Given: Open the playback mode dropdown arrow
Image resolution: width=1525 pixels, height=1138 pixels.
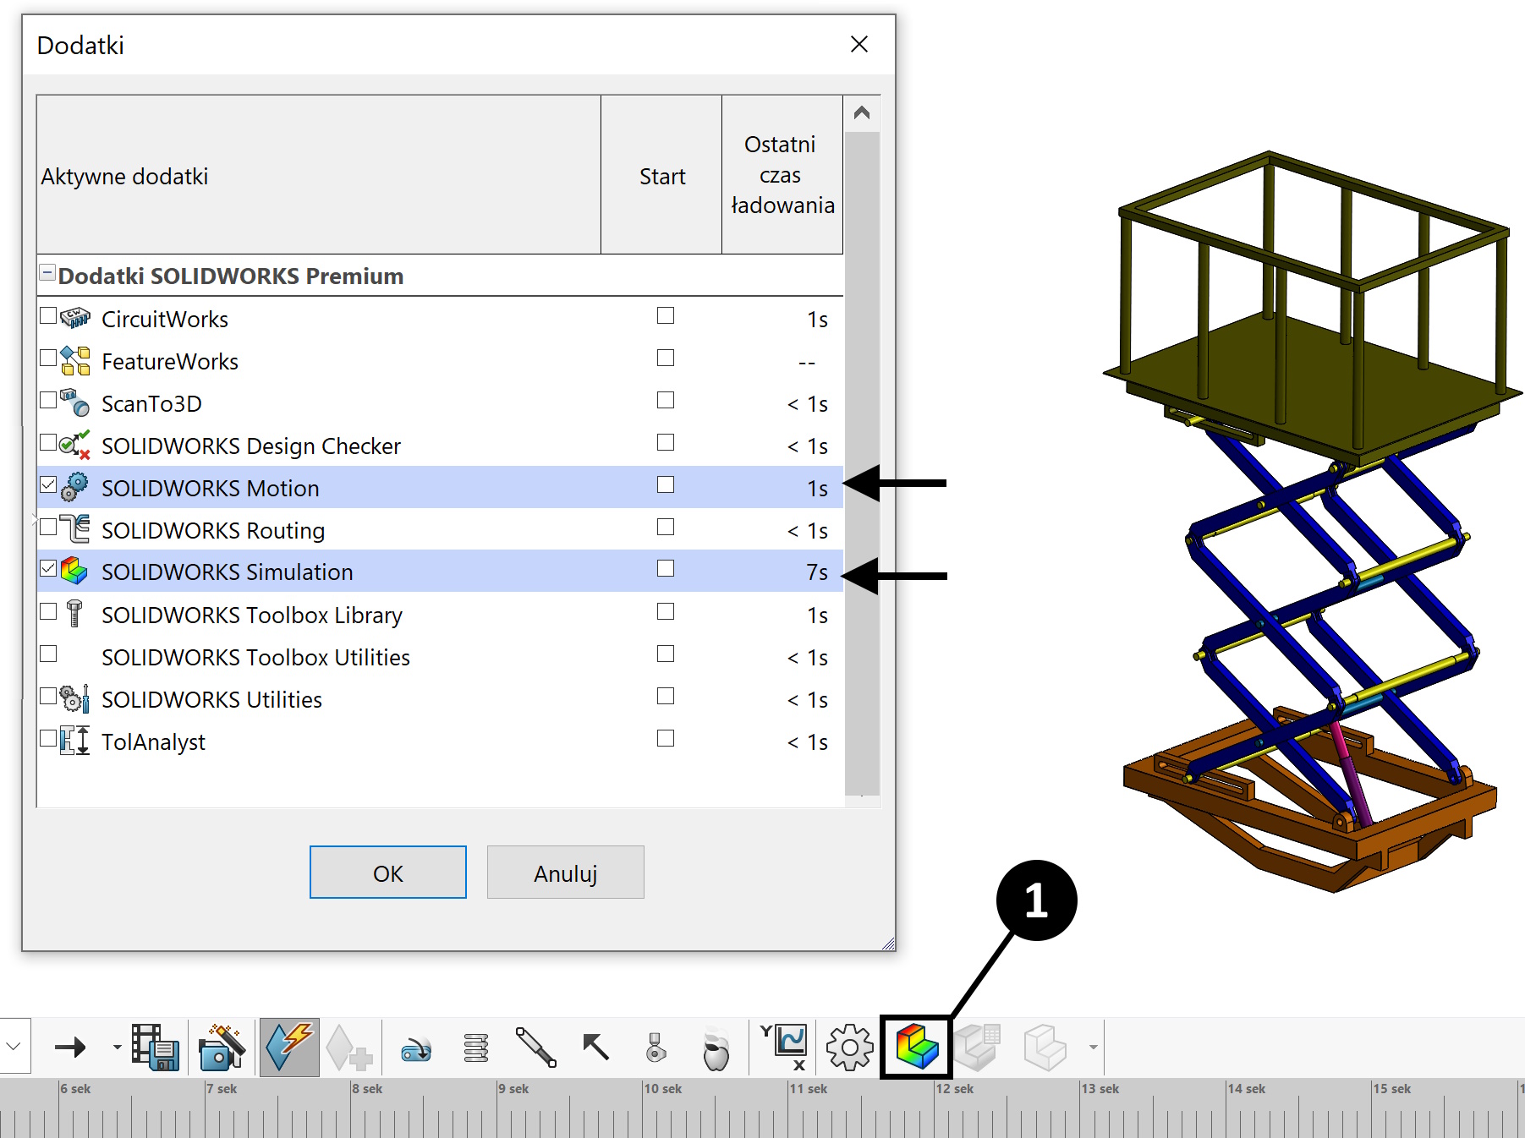Looking at the screenshot, I should 117,1048.
